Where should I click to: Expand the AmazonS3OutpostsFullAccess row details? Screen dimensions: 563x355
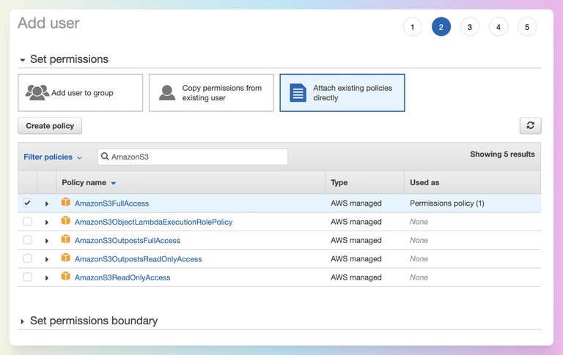tap(47, 241)
